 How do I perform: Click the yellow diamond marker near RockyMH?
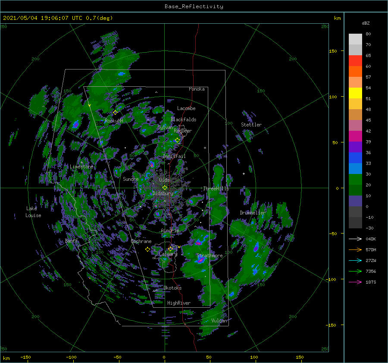tap(115, 113)
